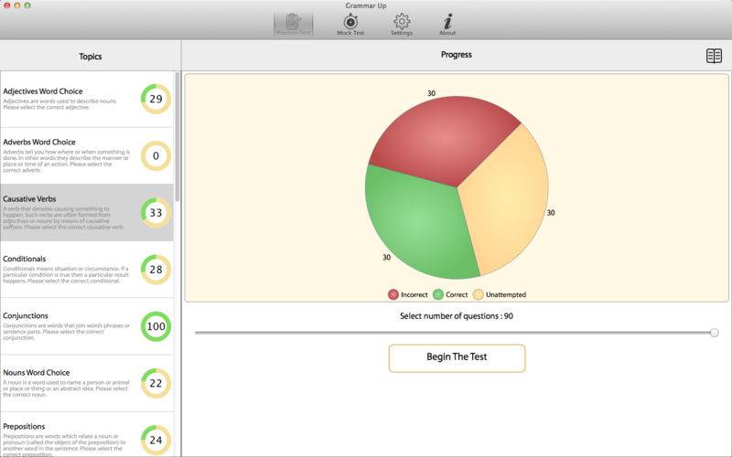Click the 24 progress ring for Prepositions
This screenshot has width=732, height=457.
point(156,440)
